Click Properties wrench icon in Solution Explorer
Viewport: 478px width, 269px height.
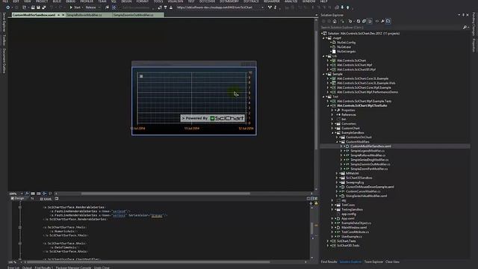(x=382, y=21)
